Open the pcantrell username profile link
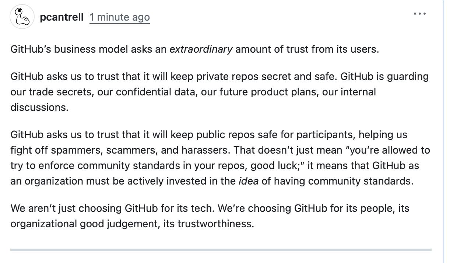Image resolution: width=464 pixels, height=263 pixels. coord(62,17)
